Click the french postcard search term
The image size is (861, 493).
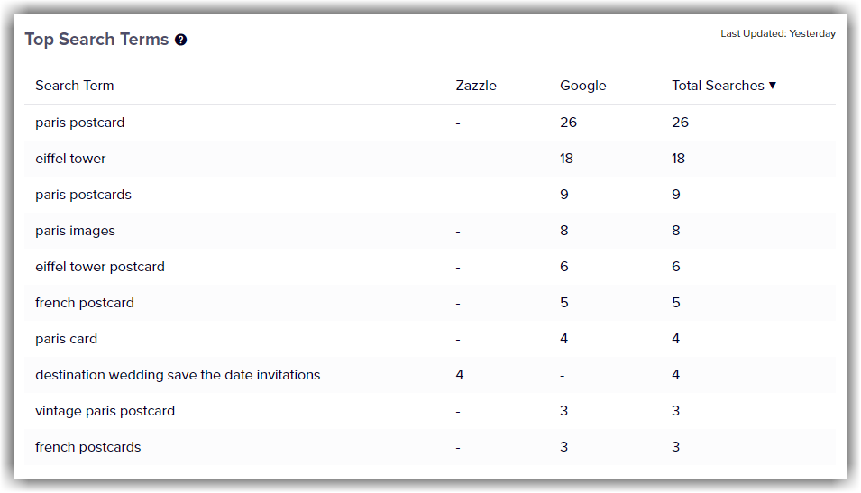click(85, 303)
